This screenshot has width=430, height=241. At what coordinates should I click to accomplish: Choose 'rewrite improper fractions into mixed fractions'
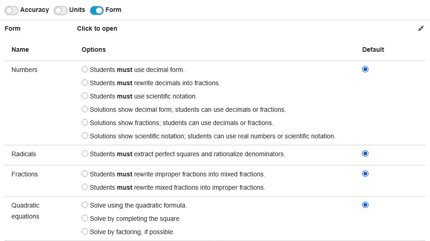pos(84,174)
